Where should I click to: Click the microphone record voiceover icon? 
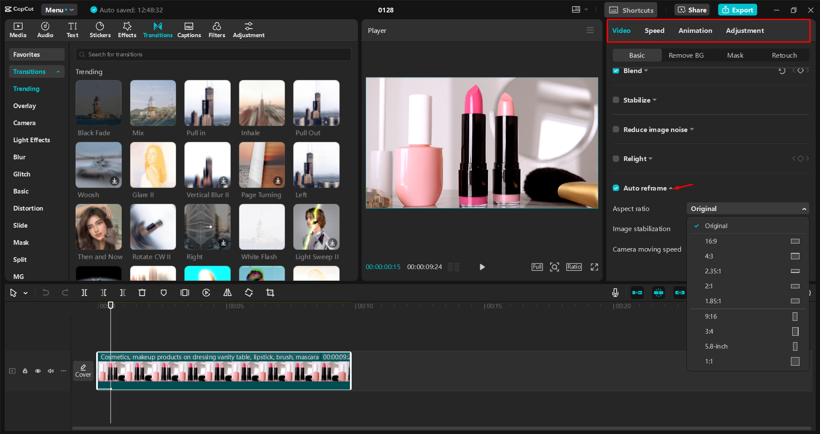point(615,293)
